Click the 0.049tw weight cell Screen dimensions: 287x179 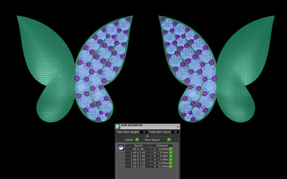tap(164, 167)
